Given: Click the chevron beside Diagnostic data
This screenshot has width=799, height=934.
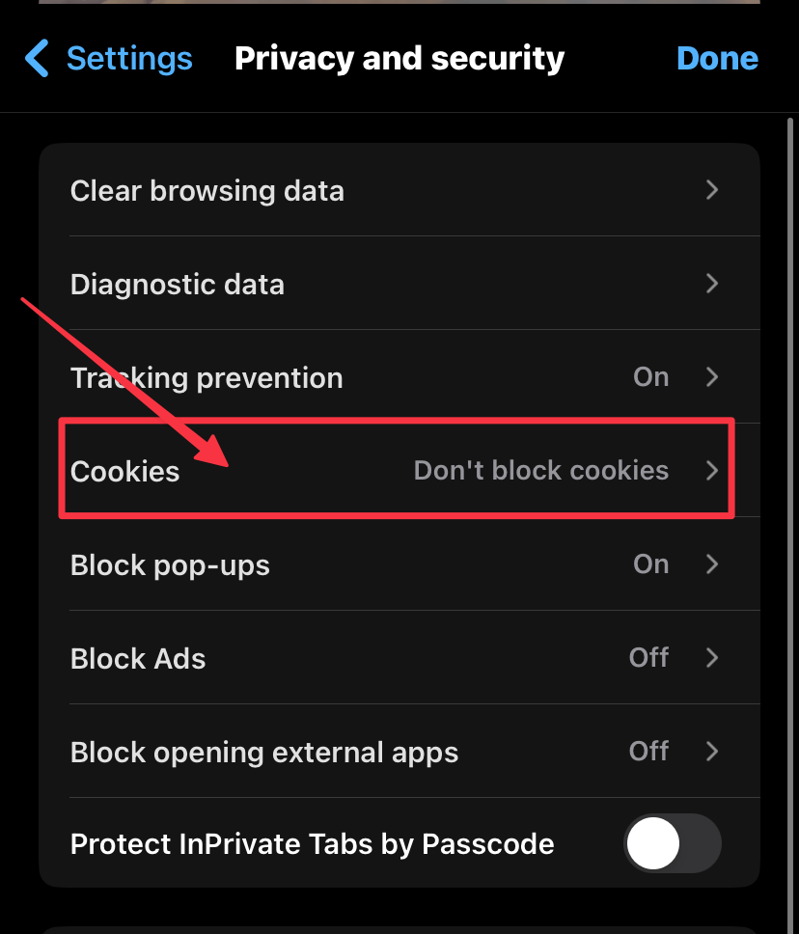Looking at the screenshot, I should click(x=712, y=284).
